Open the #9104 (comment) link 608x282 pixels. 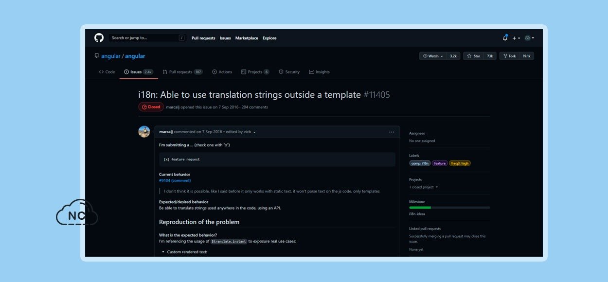175,180
